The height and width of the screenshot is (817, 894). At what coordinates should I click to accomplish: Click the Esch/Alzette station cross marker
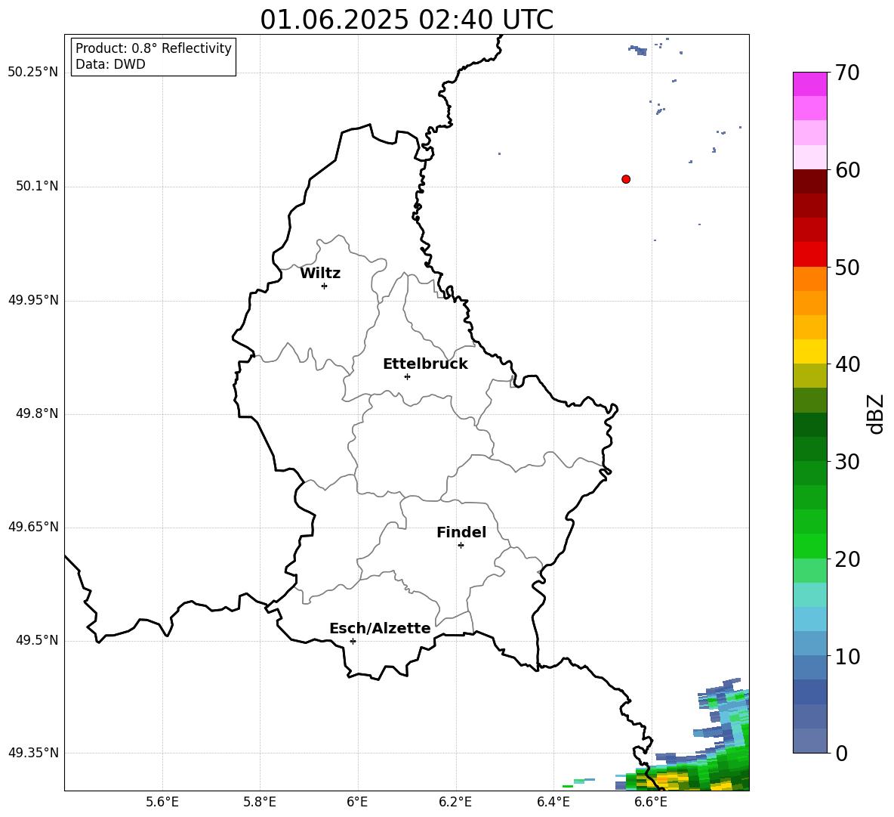point(353,641)
